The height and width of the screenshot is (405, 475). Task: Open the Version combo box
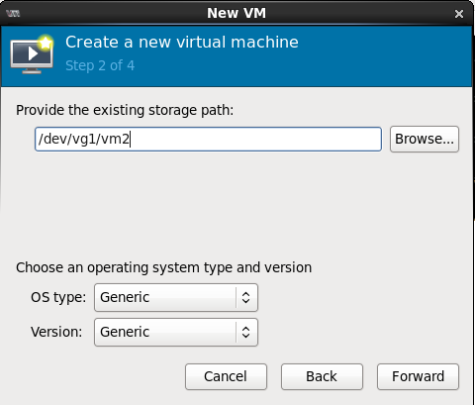coord(176,332)
